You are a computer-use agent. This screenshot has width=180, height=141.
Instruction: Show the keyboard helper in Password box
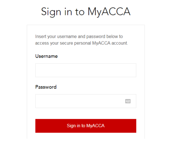(128, 101)
